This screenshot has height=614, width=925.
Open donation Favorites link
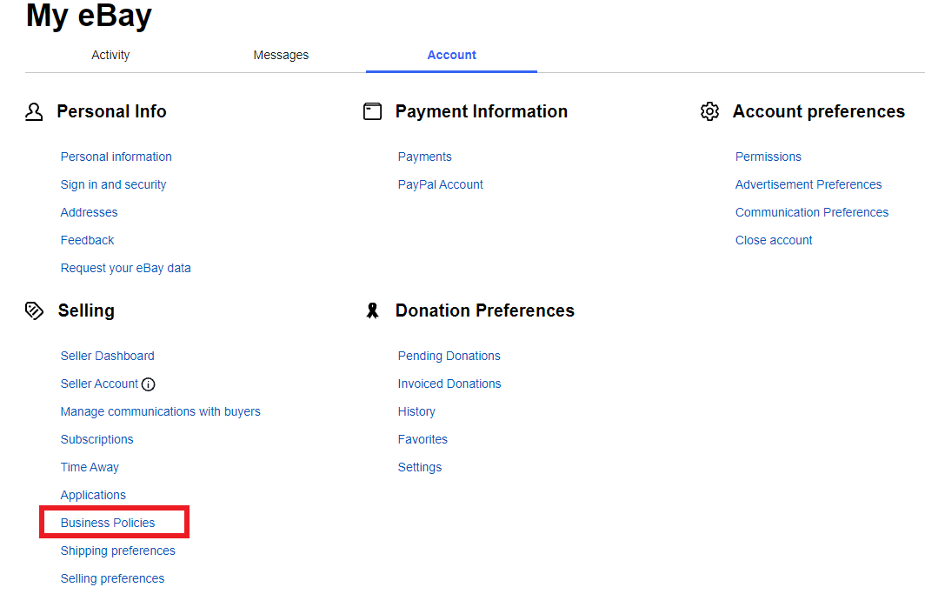tap(423, 439)
